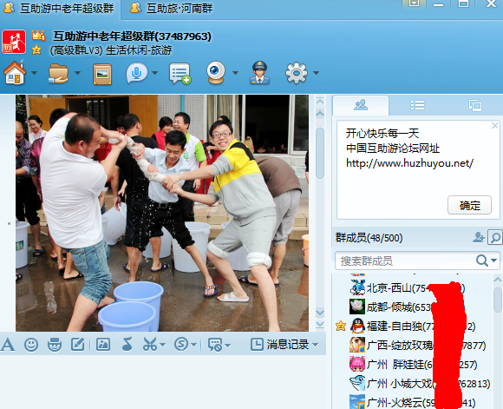Open the huzhuyou.net forum link
Screen dimensions: 503x409
pos(409,163)
